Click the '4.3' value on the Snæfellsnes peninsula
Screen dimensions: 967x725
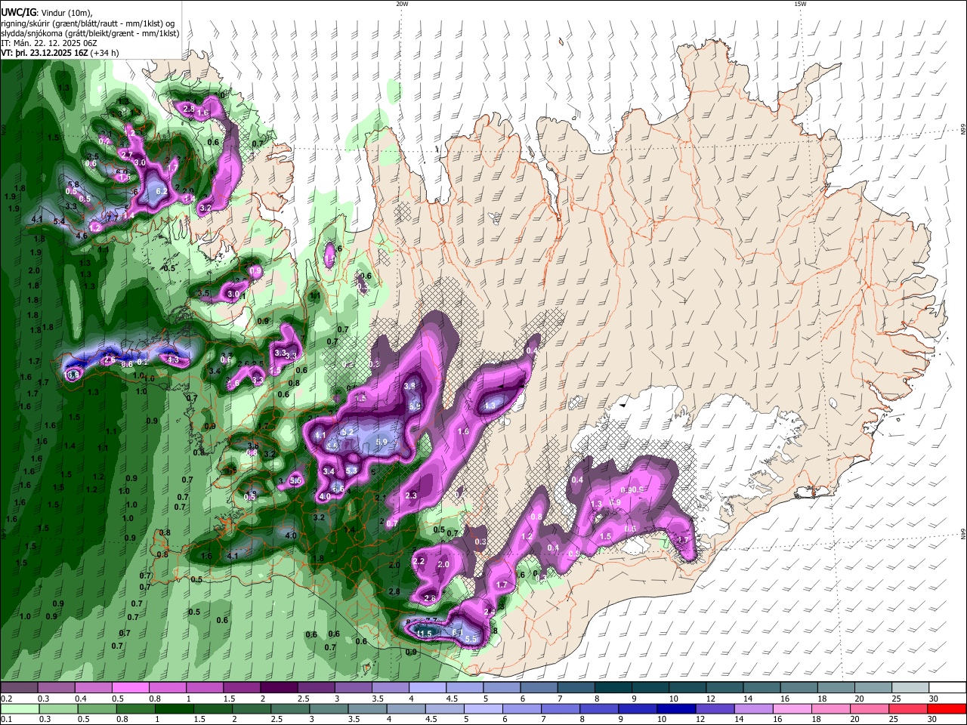pos(173,360)
